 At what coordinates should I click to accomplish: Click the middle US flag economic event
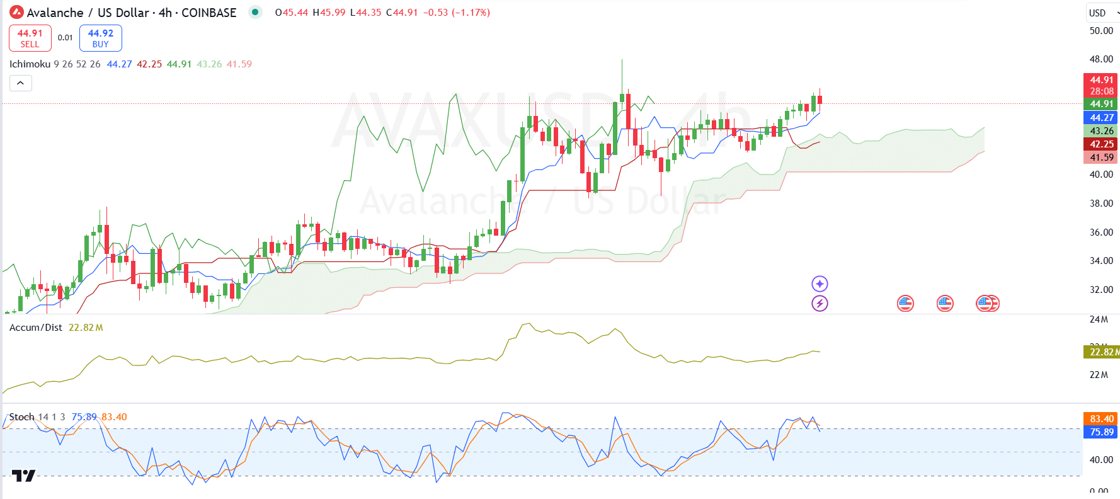[945, 304]
